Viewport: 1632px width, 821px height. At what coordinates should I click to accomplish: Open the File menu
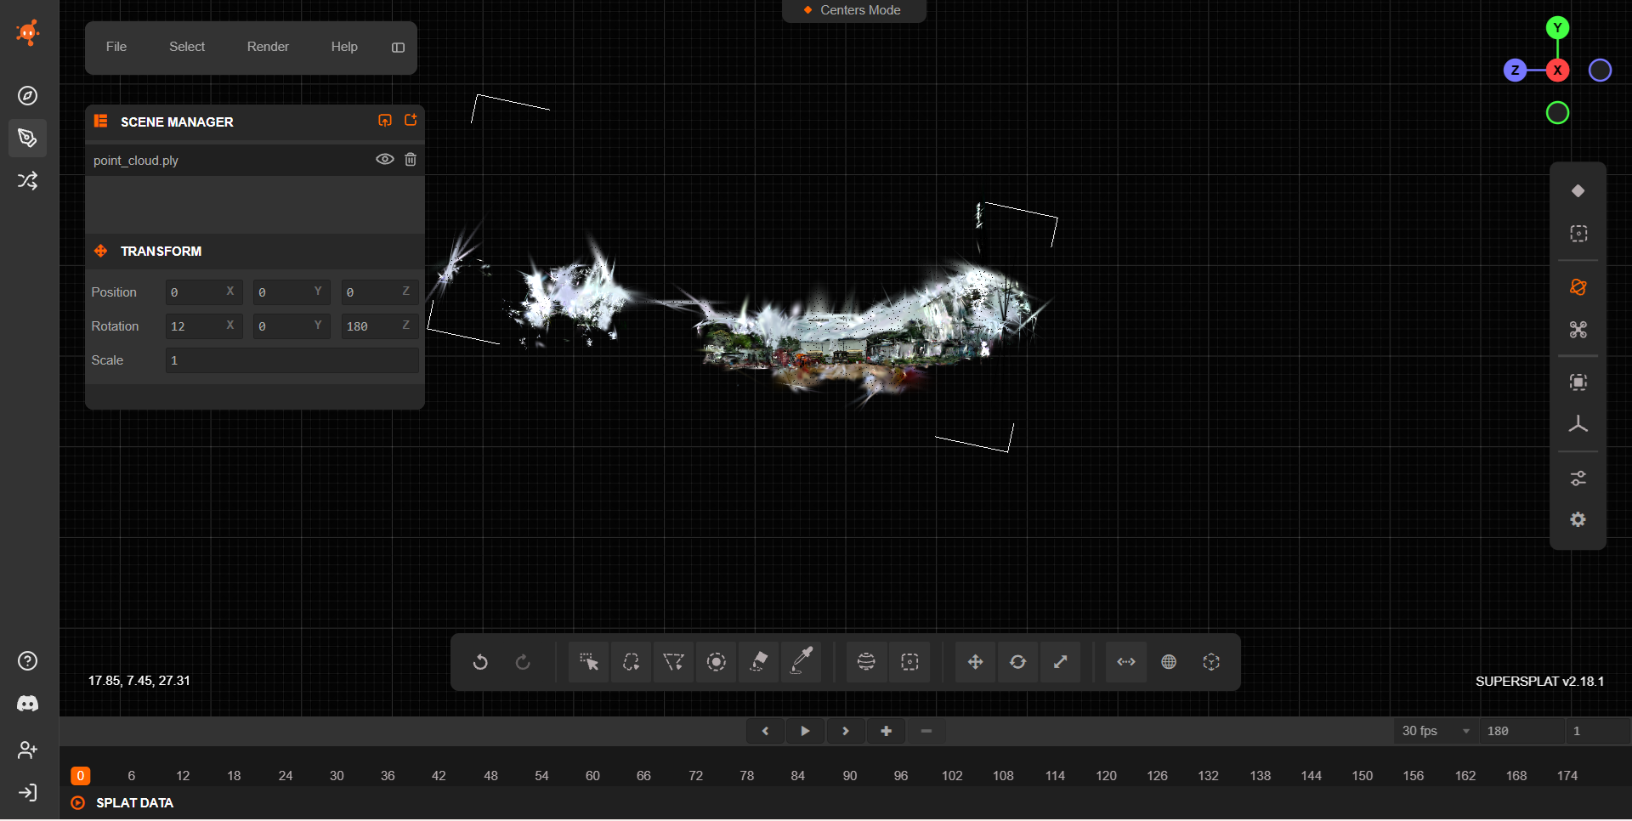(116, 47)
